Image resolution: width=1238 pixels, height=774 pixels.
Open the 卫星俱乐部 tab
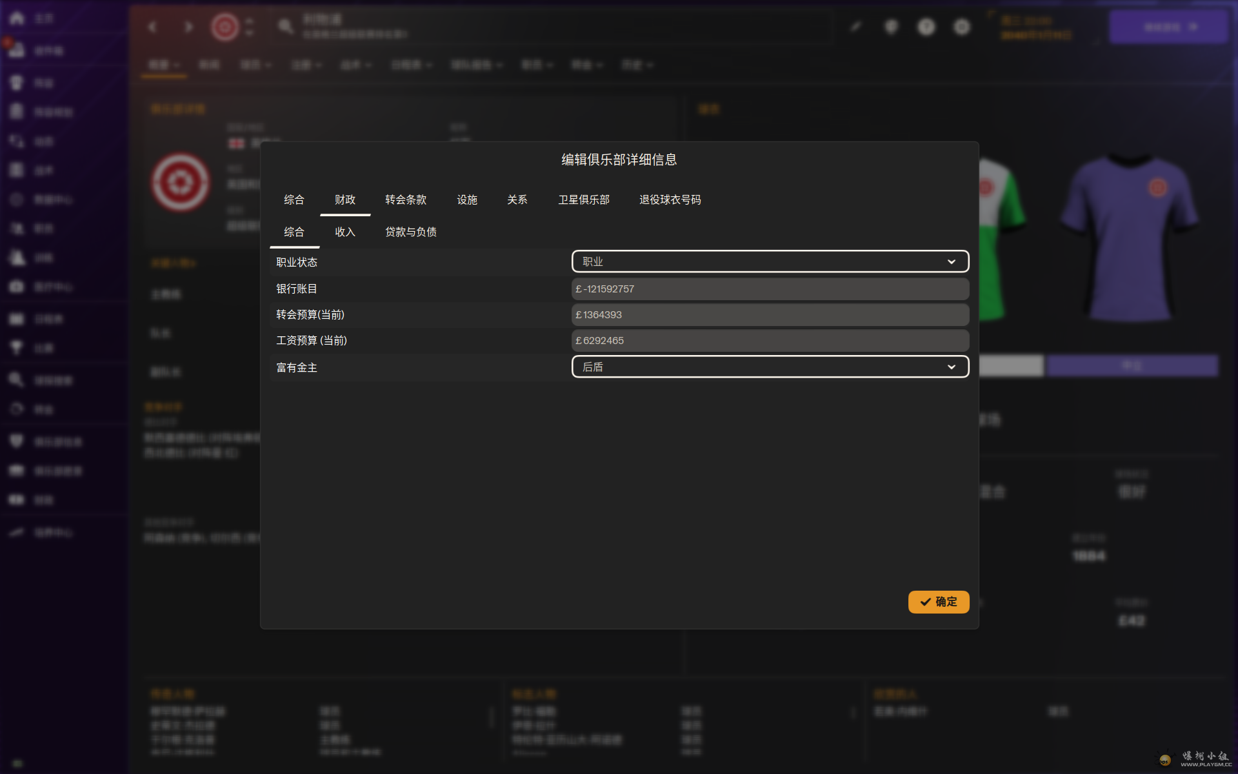(584, 199)
